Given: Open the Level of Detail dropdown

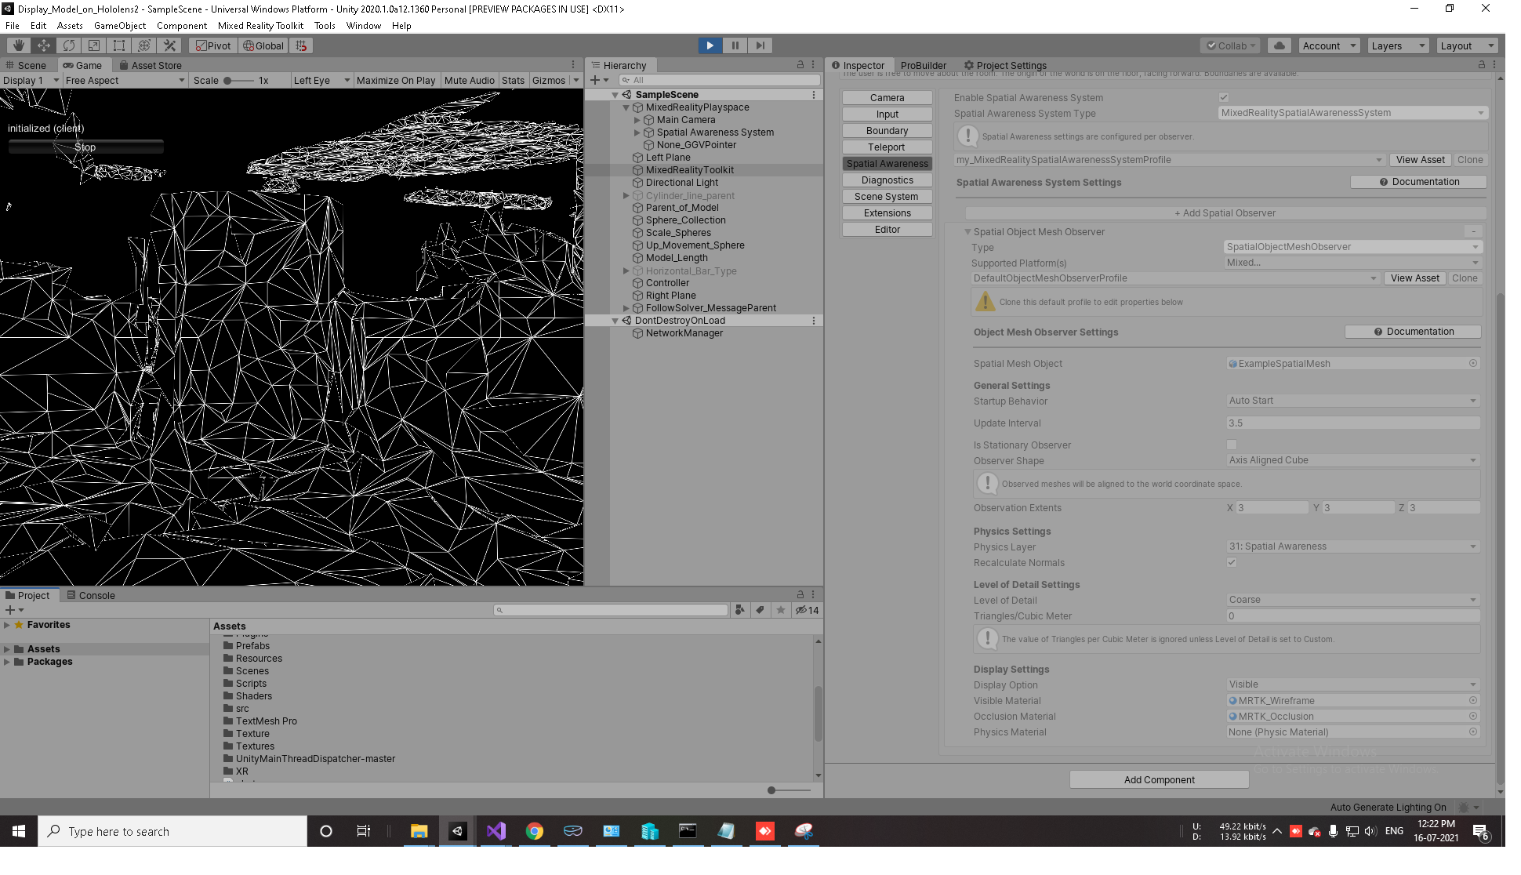Looking at the screenshot, I should (x=1351, y=599).
